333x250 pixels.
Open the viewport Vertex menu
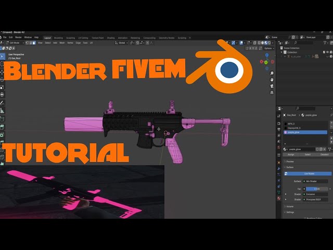coord(70,43)
